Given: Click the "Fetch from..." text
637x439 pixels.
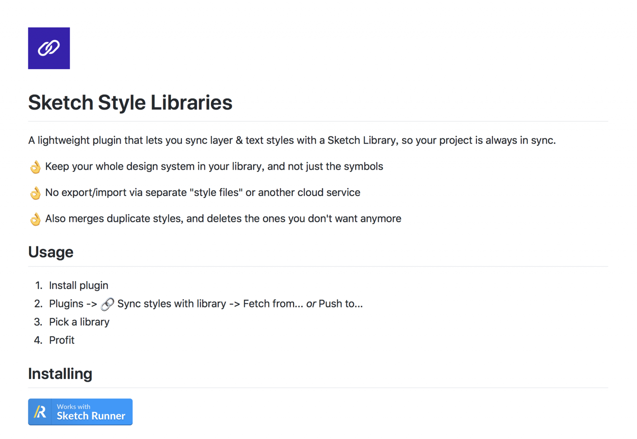Looking at the screenshot, I should [273, 304].
